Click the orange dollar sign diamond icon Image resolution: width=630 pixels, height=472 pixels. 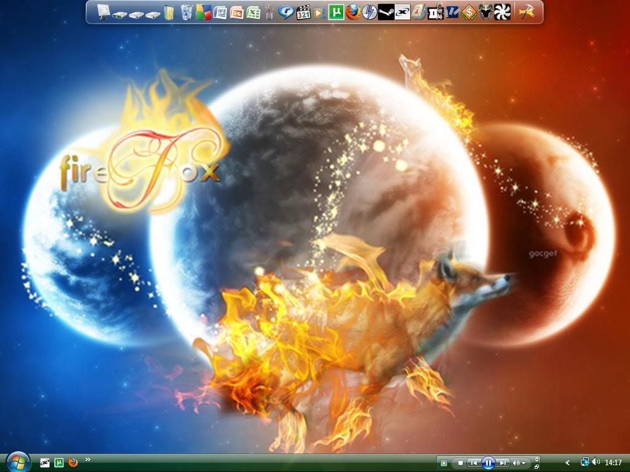coord(468,12)
